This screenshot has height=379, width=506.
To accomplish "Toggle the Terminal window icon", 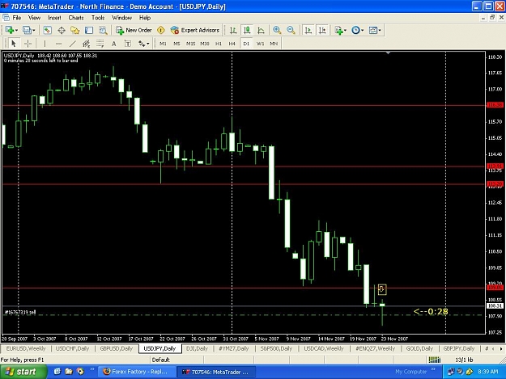I will pyautogui.click(x=89, y=30).
